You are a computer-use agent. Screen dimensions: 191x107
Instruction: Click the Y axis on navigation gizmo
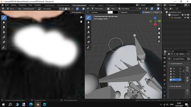coord(159,21)
